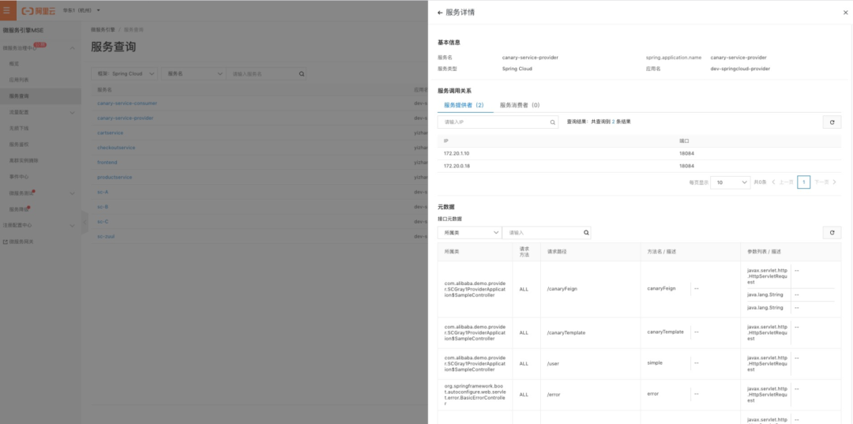Image resolution: width=853 pixels, height=424 pixels.
Task: Collapse 微服务治理中心 sidebar section
Action: tap(73, 48)
